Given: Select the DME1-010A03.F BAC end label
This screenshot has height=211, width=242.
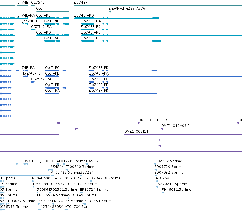Looking at the screenshot, I should click(x=175, y=126).
